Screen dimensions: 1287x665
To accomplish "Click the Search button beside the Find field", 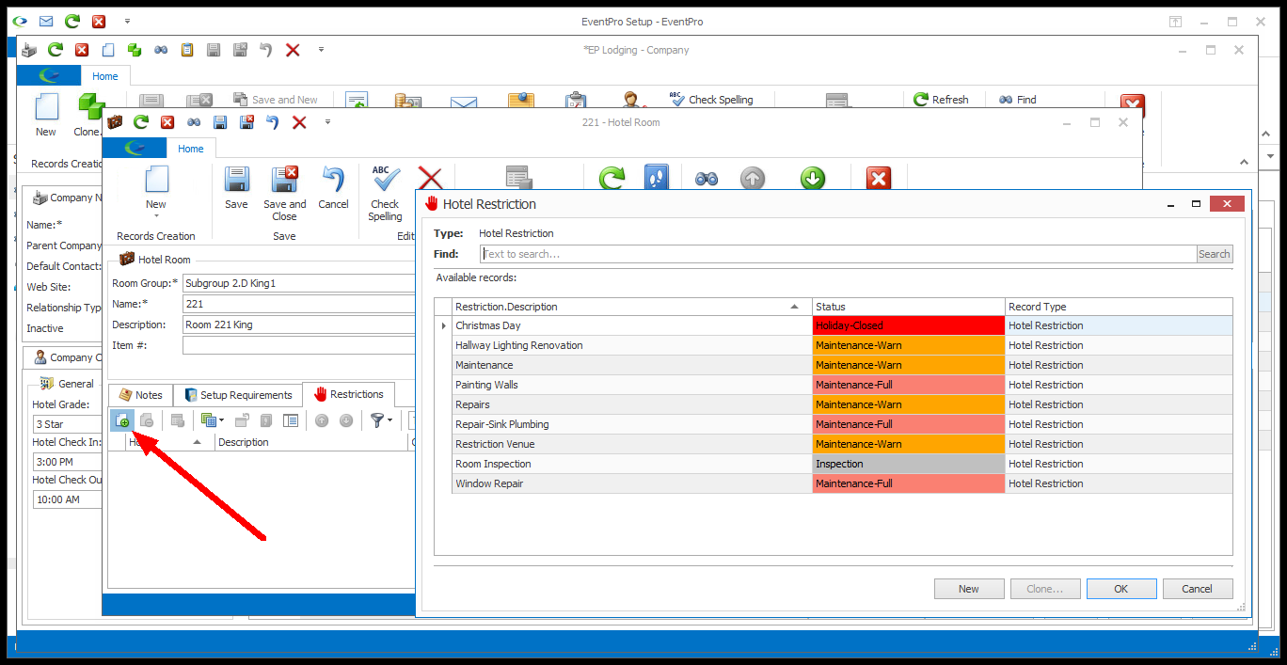I will [1215, 254].
